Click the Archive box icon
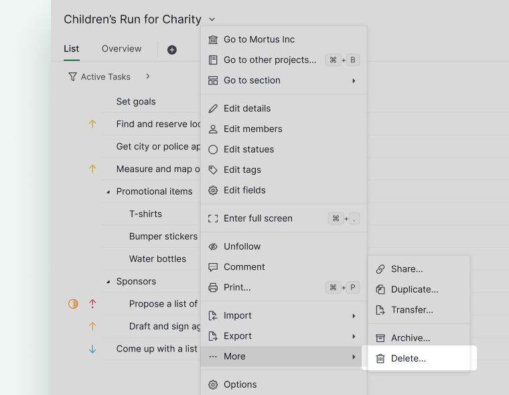 380,338
